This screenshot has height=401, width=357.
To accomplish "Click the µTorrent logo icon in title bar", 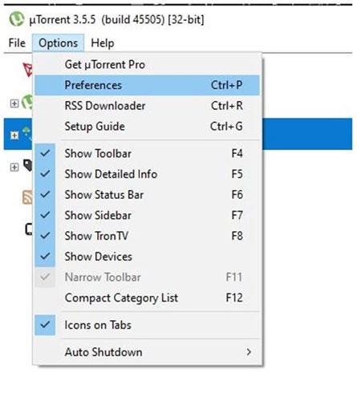I will (x=17, y=19).
